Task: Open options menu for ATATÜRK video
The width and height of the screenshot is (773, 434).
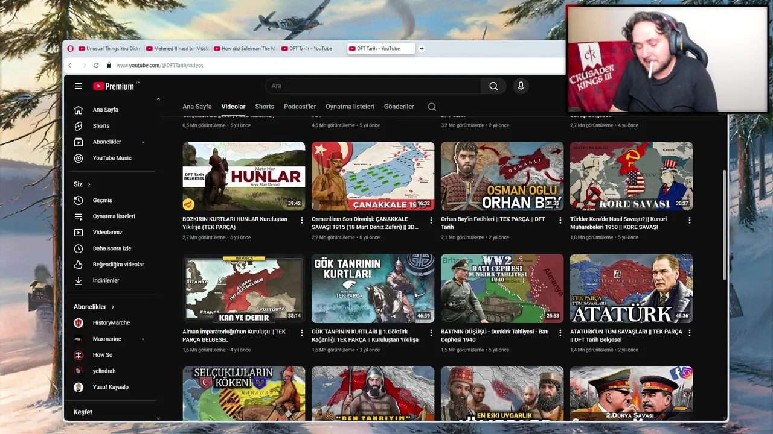Action: 690,333
